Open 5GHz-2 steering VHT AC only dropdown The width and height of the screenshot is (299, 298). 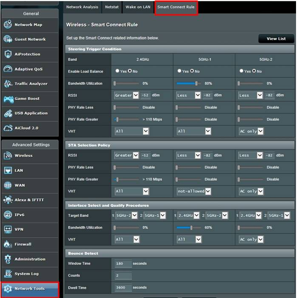pyautogui.click(x=251, y=131)
